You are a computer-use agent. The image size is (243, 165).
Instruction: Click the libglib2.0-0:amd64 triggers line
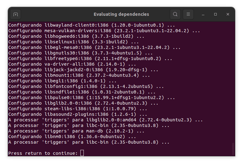[105, 120]
